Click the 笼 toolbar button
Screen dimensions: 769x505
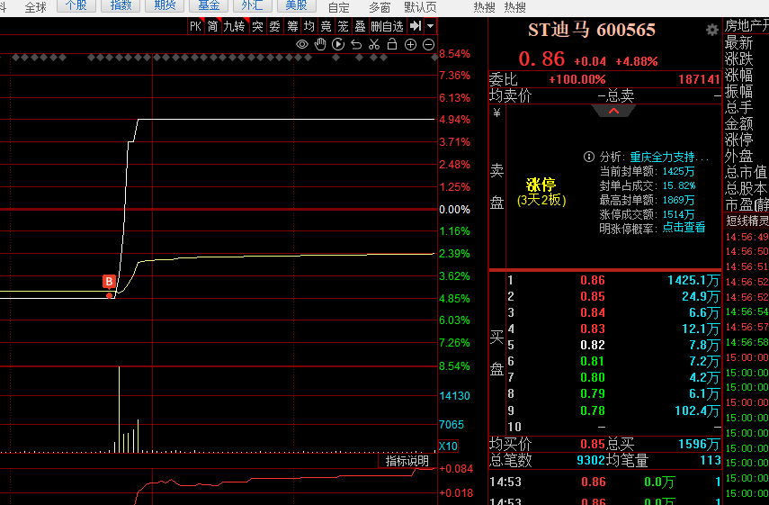pyautogui.click(x=343, y=26)
